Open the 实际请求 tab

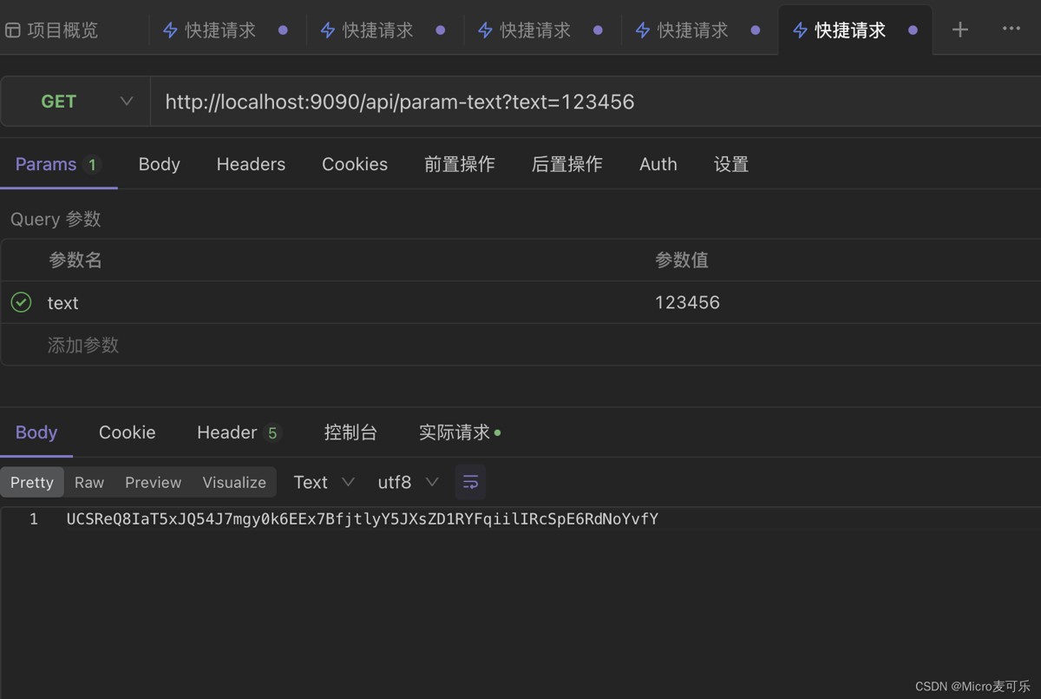point(459,432)
